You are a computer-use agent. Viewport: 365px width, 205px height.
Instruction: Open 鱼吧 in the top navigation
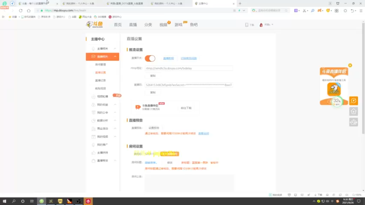(193, 25)
